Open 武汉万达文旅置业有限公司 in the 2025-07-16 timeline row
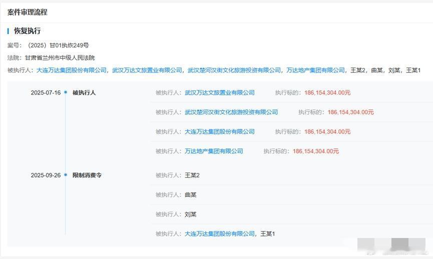The width and height of the screenshot is (433, 259). pyautogui.click(x=220, y=92)
